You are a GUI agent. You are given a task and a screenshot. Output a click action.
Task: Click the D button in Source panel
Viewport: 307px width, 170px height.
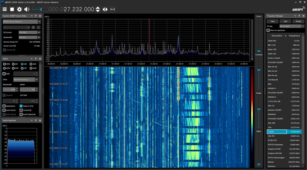click(x=33, y=27)
